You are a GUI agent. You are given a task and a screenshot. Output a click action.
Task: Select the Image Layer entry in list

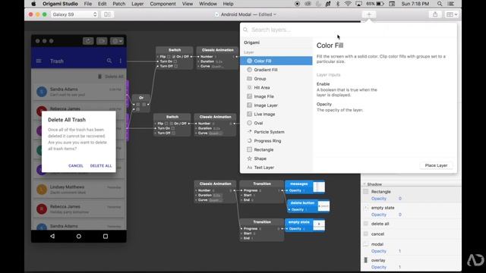pyautogui.click(x=276, y=105)
